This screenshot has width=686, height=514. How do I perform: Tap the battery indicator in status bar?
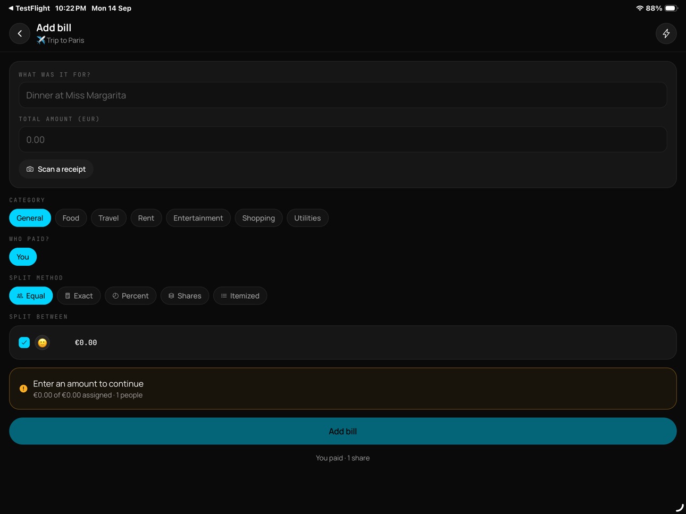pyautogui.click(x=671, y=8)
